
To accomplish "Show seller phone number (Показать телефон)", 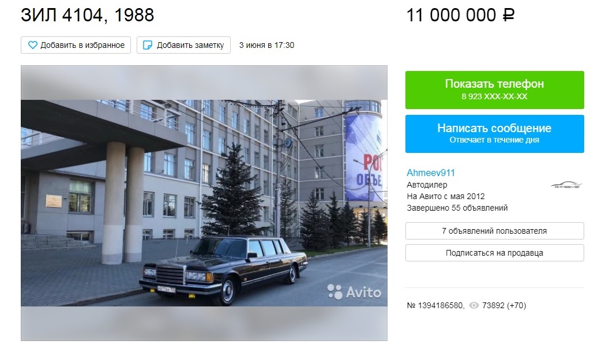I will [494, 90].
